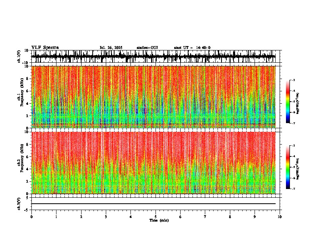
Task: Click inside the ch.2 frequency spectrogram
Action: 154,163
